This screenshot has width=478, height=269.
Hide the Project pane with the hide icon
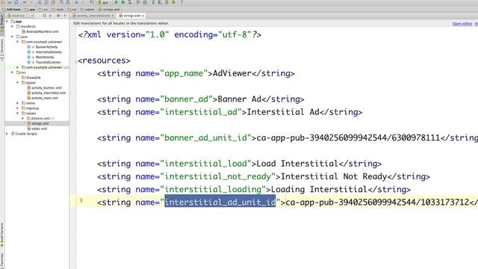[x=65, y=16]
